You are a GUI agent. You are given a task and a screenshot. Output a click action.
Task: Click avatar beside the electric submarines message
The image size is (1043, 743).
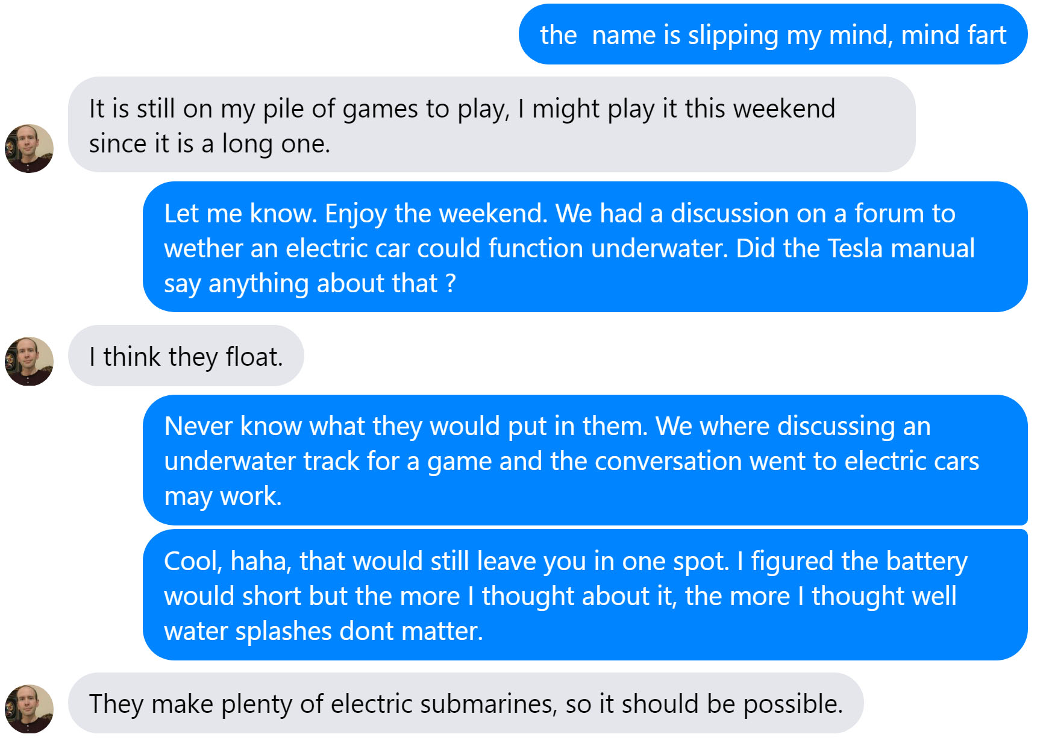pos(29,709)
